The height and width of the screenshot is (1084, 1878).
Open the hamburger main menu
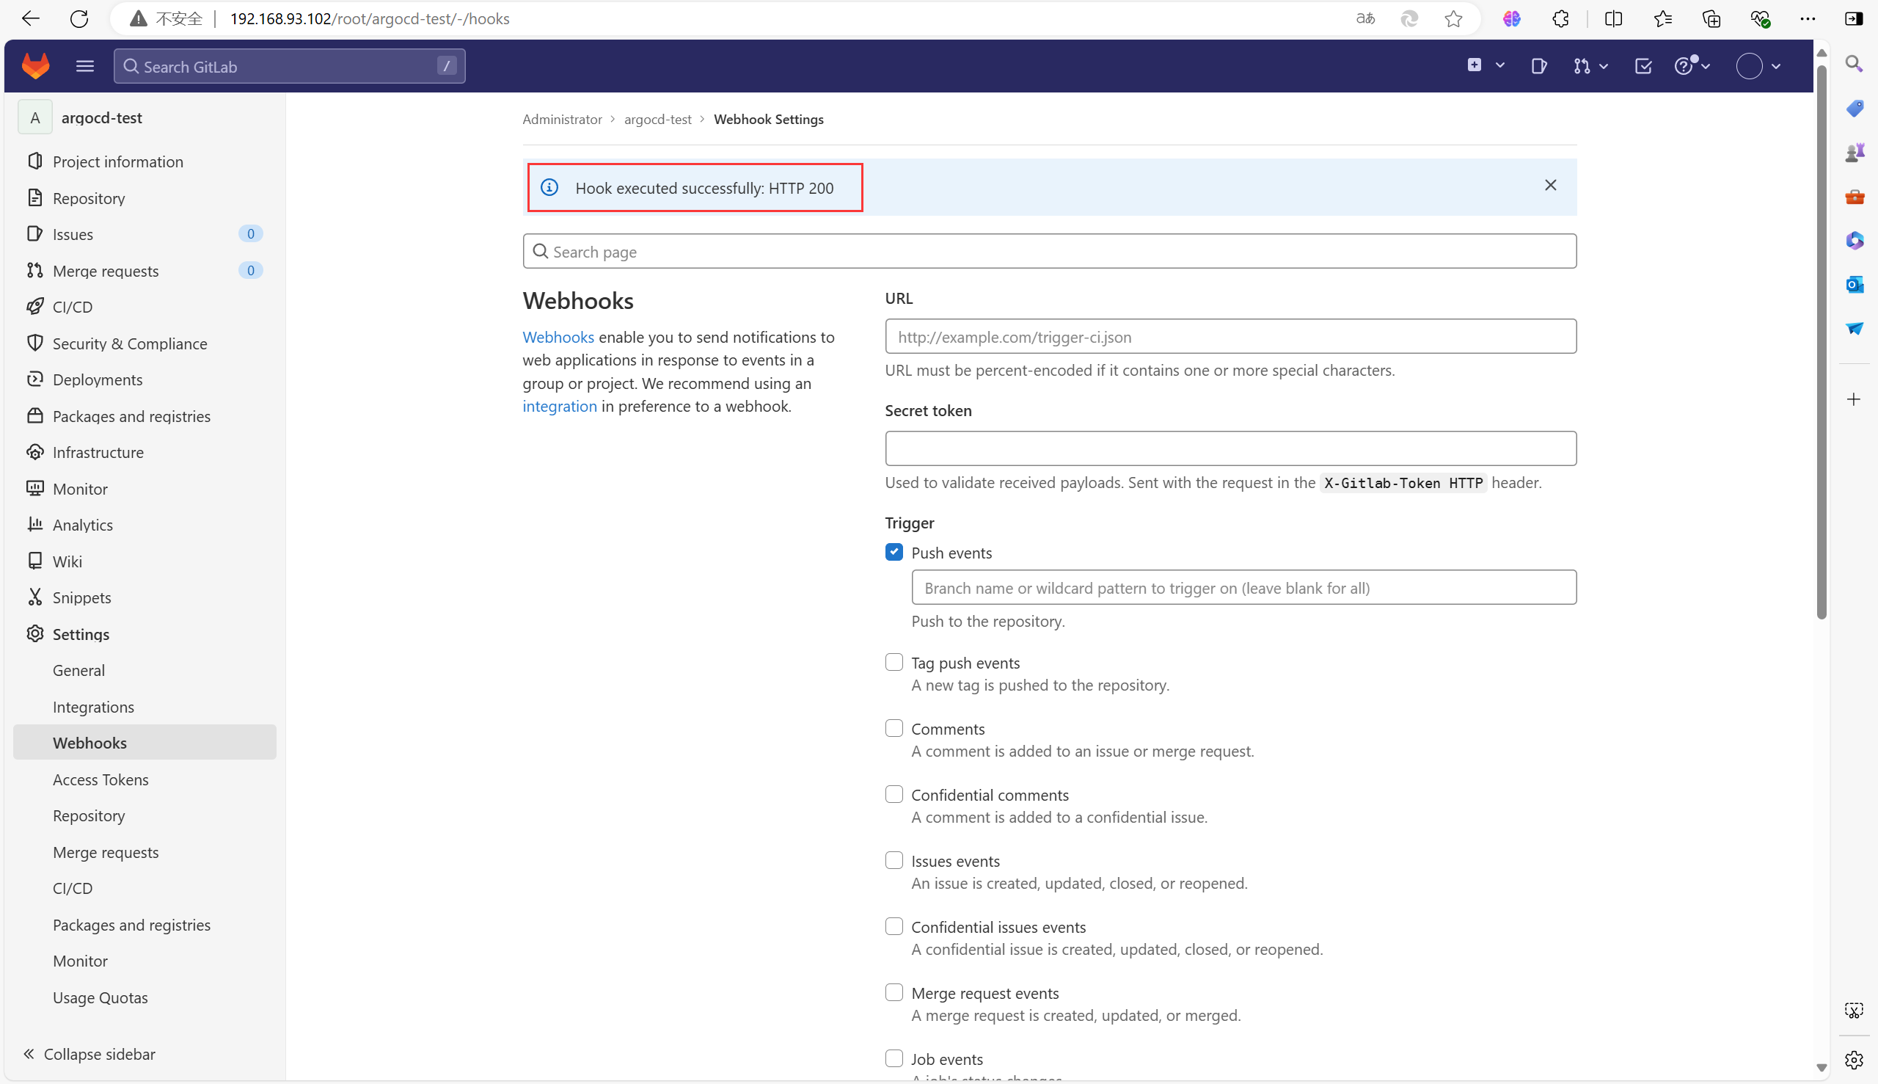(x=85, y=66)
